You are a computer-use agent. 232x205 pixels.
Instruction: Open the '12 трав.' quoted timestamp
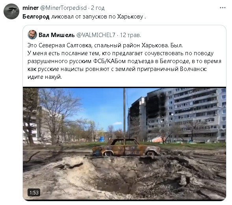pyautogui.click(x=130, y=35)
